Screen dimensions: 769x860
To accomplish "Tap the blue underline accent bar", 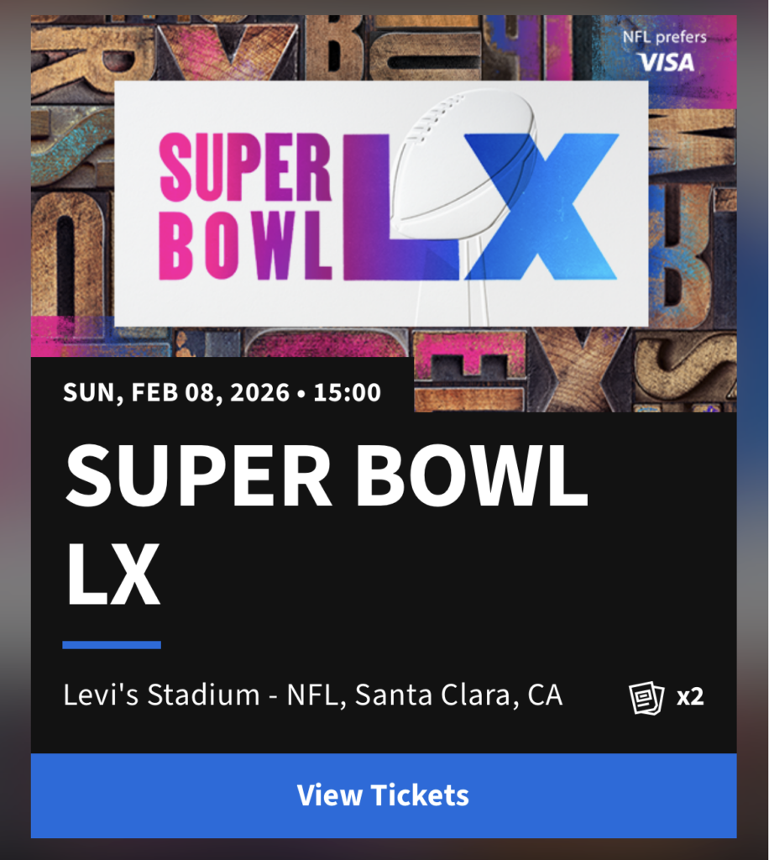I will pyautogui.click(x=112, y=645).
